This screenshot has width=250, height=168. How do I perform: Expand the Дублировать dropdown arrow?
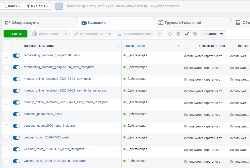[66, 34]
